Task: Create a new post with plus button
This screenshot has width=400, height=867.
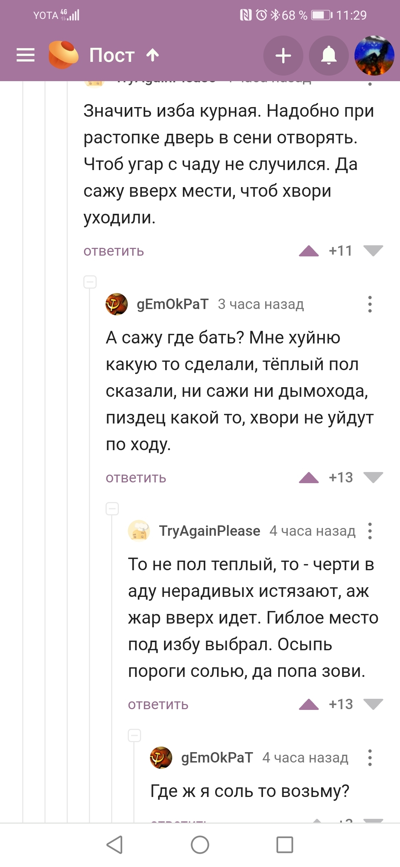Action: coord(283,56)
